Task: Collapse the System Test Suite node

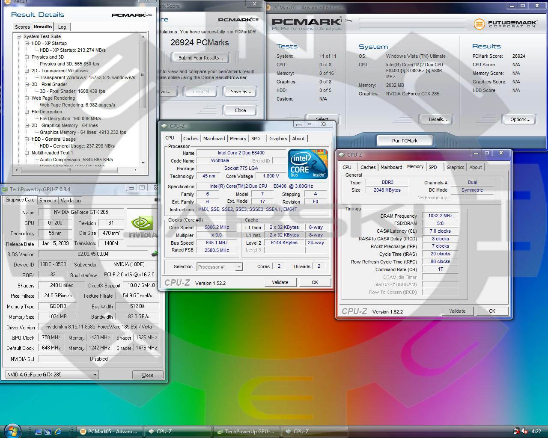Action: (19, 36)
